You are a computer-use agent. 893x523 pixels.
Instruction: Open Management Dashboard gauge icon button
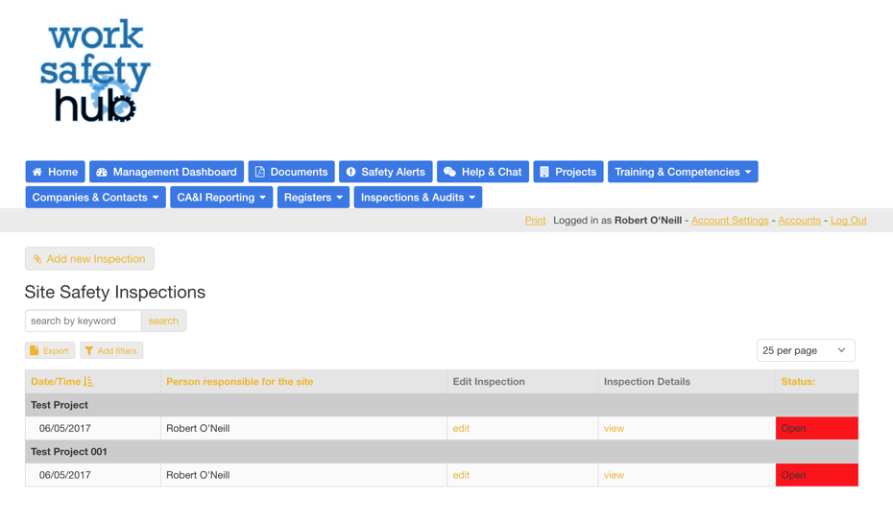pos(102,172)
